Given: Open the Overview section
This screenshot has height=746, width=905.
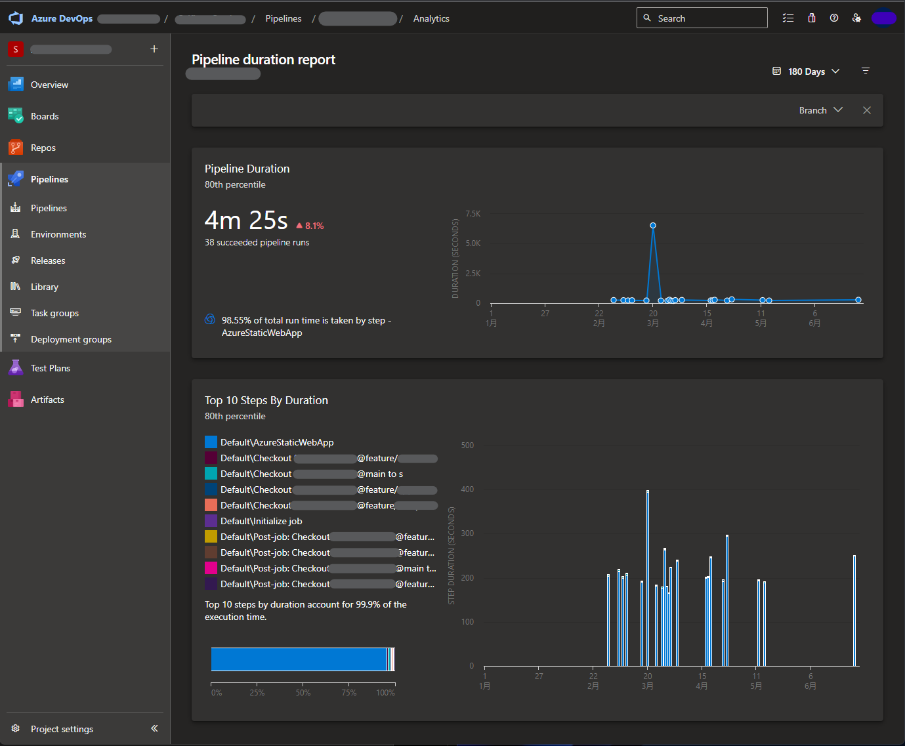Looking at the screenshot, I should (49, 84).
